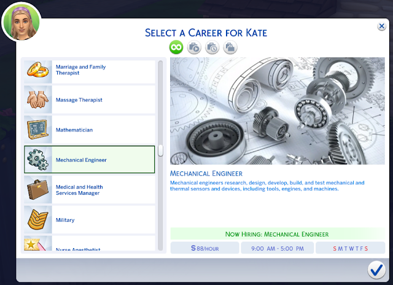Confirm career with the checkmark button
The width and height of the screenshot is (393, 285).
tap(376, 270)
